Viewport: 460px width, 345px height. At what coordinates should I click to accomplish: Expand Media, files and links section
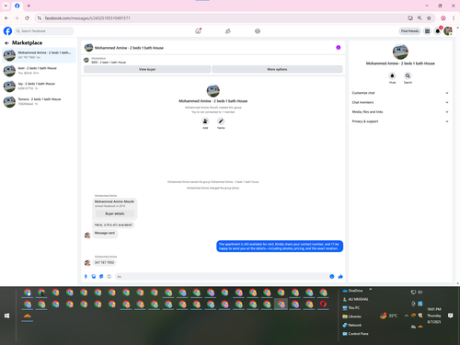400,112
